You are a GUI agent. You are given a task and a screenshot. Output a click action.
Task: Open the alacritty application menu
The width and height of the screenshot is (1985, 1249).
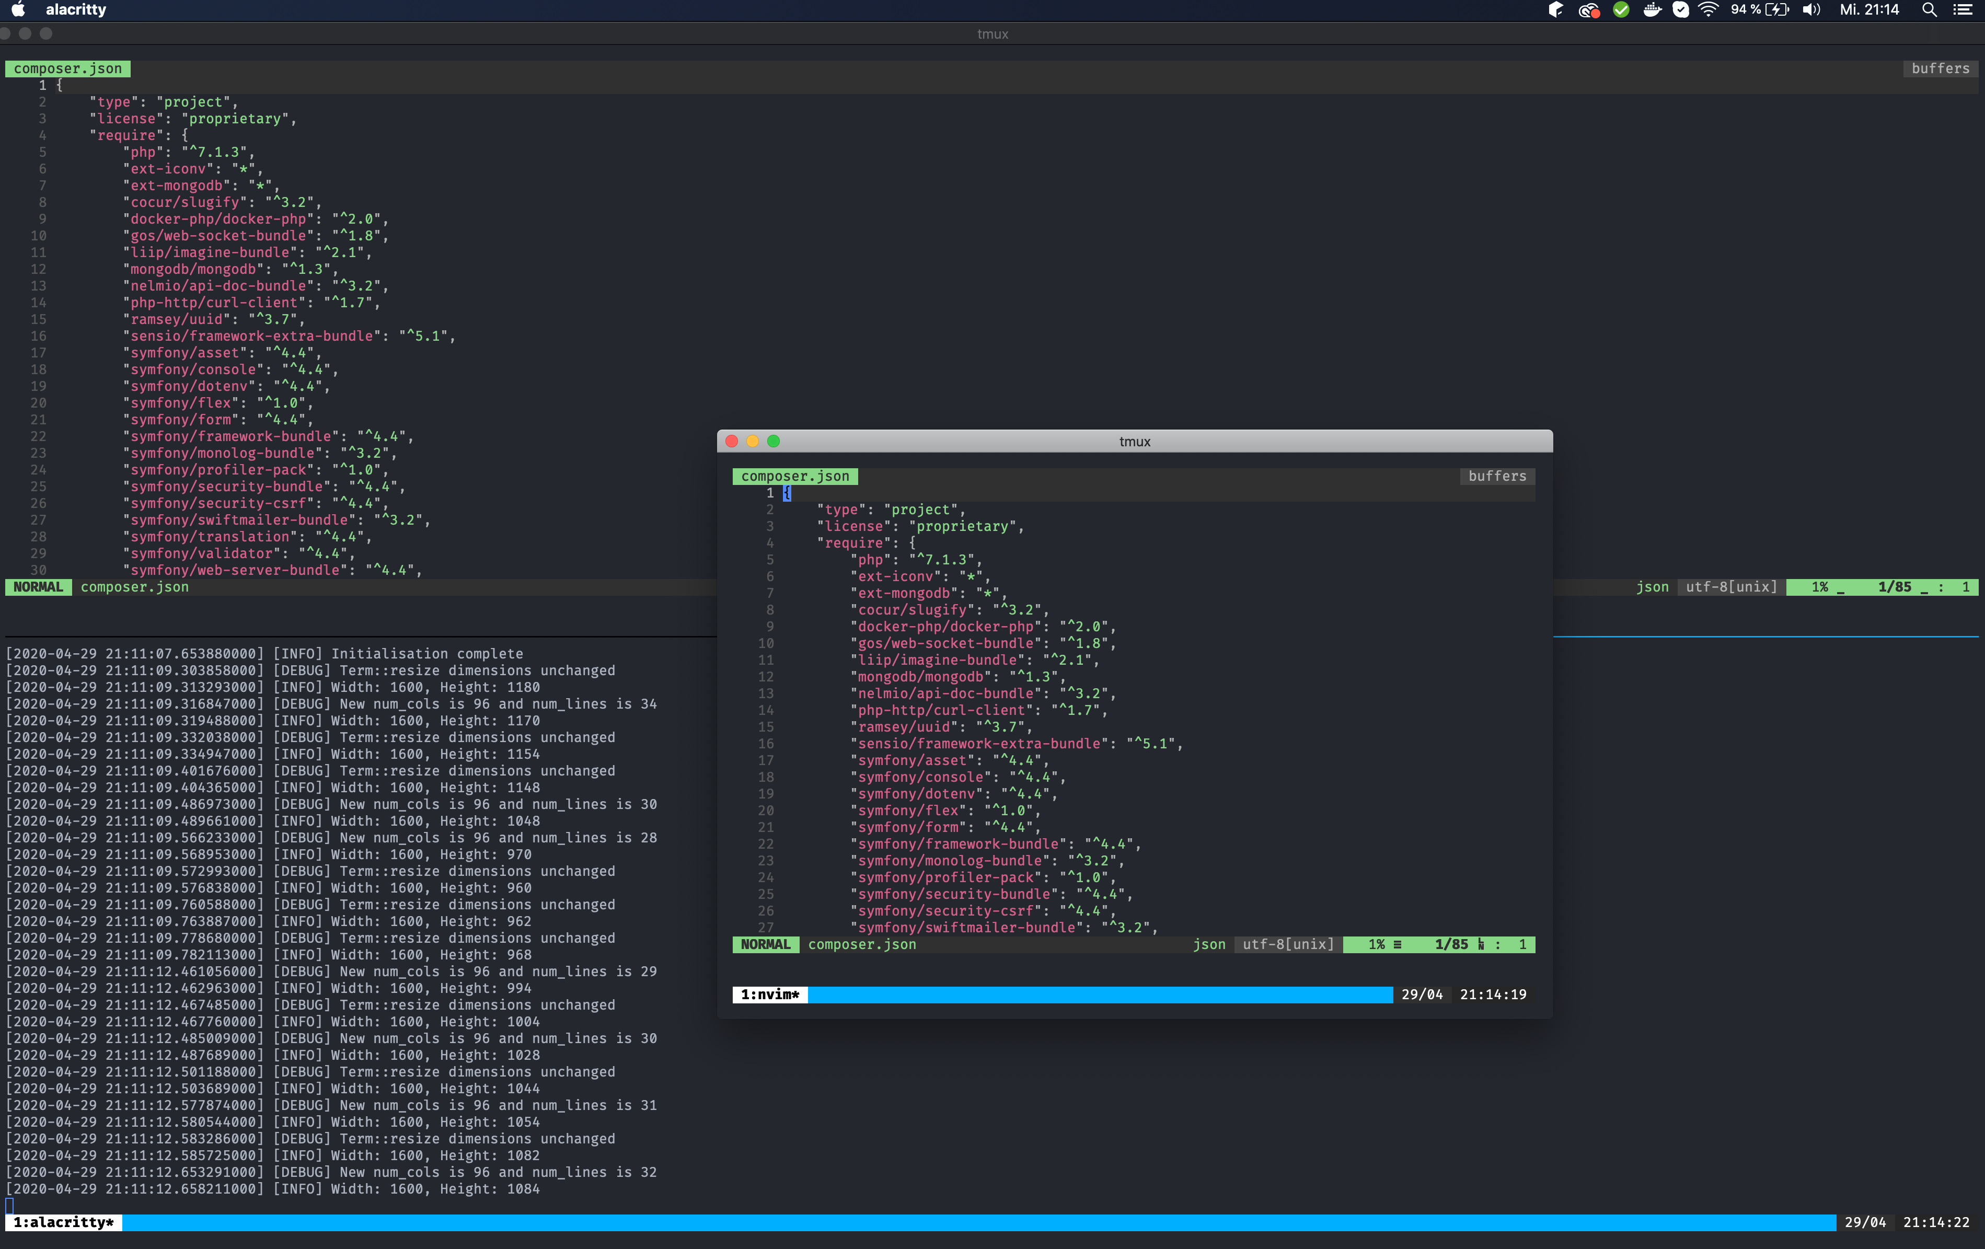pyautogui.click(x=75, y=10)
